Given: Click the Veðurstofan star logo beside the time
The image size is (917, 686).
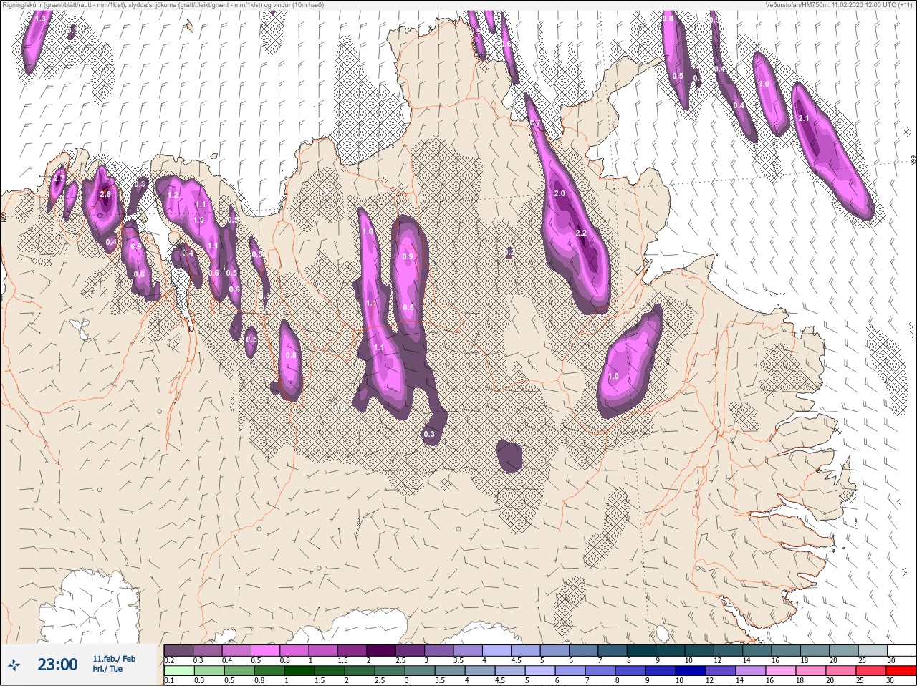Looking at the screenshot, I should pyautogui.click(x=14, y=665).
